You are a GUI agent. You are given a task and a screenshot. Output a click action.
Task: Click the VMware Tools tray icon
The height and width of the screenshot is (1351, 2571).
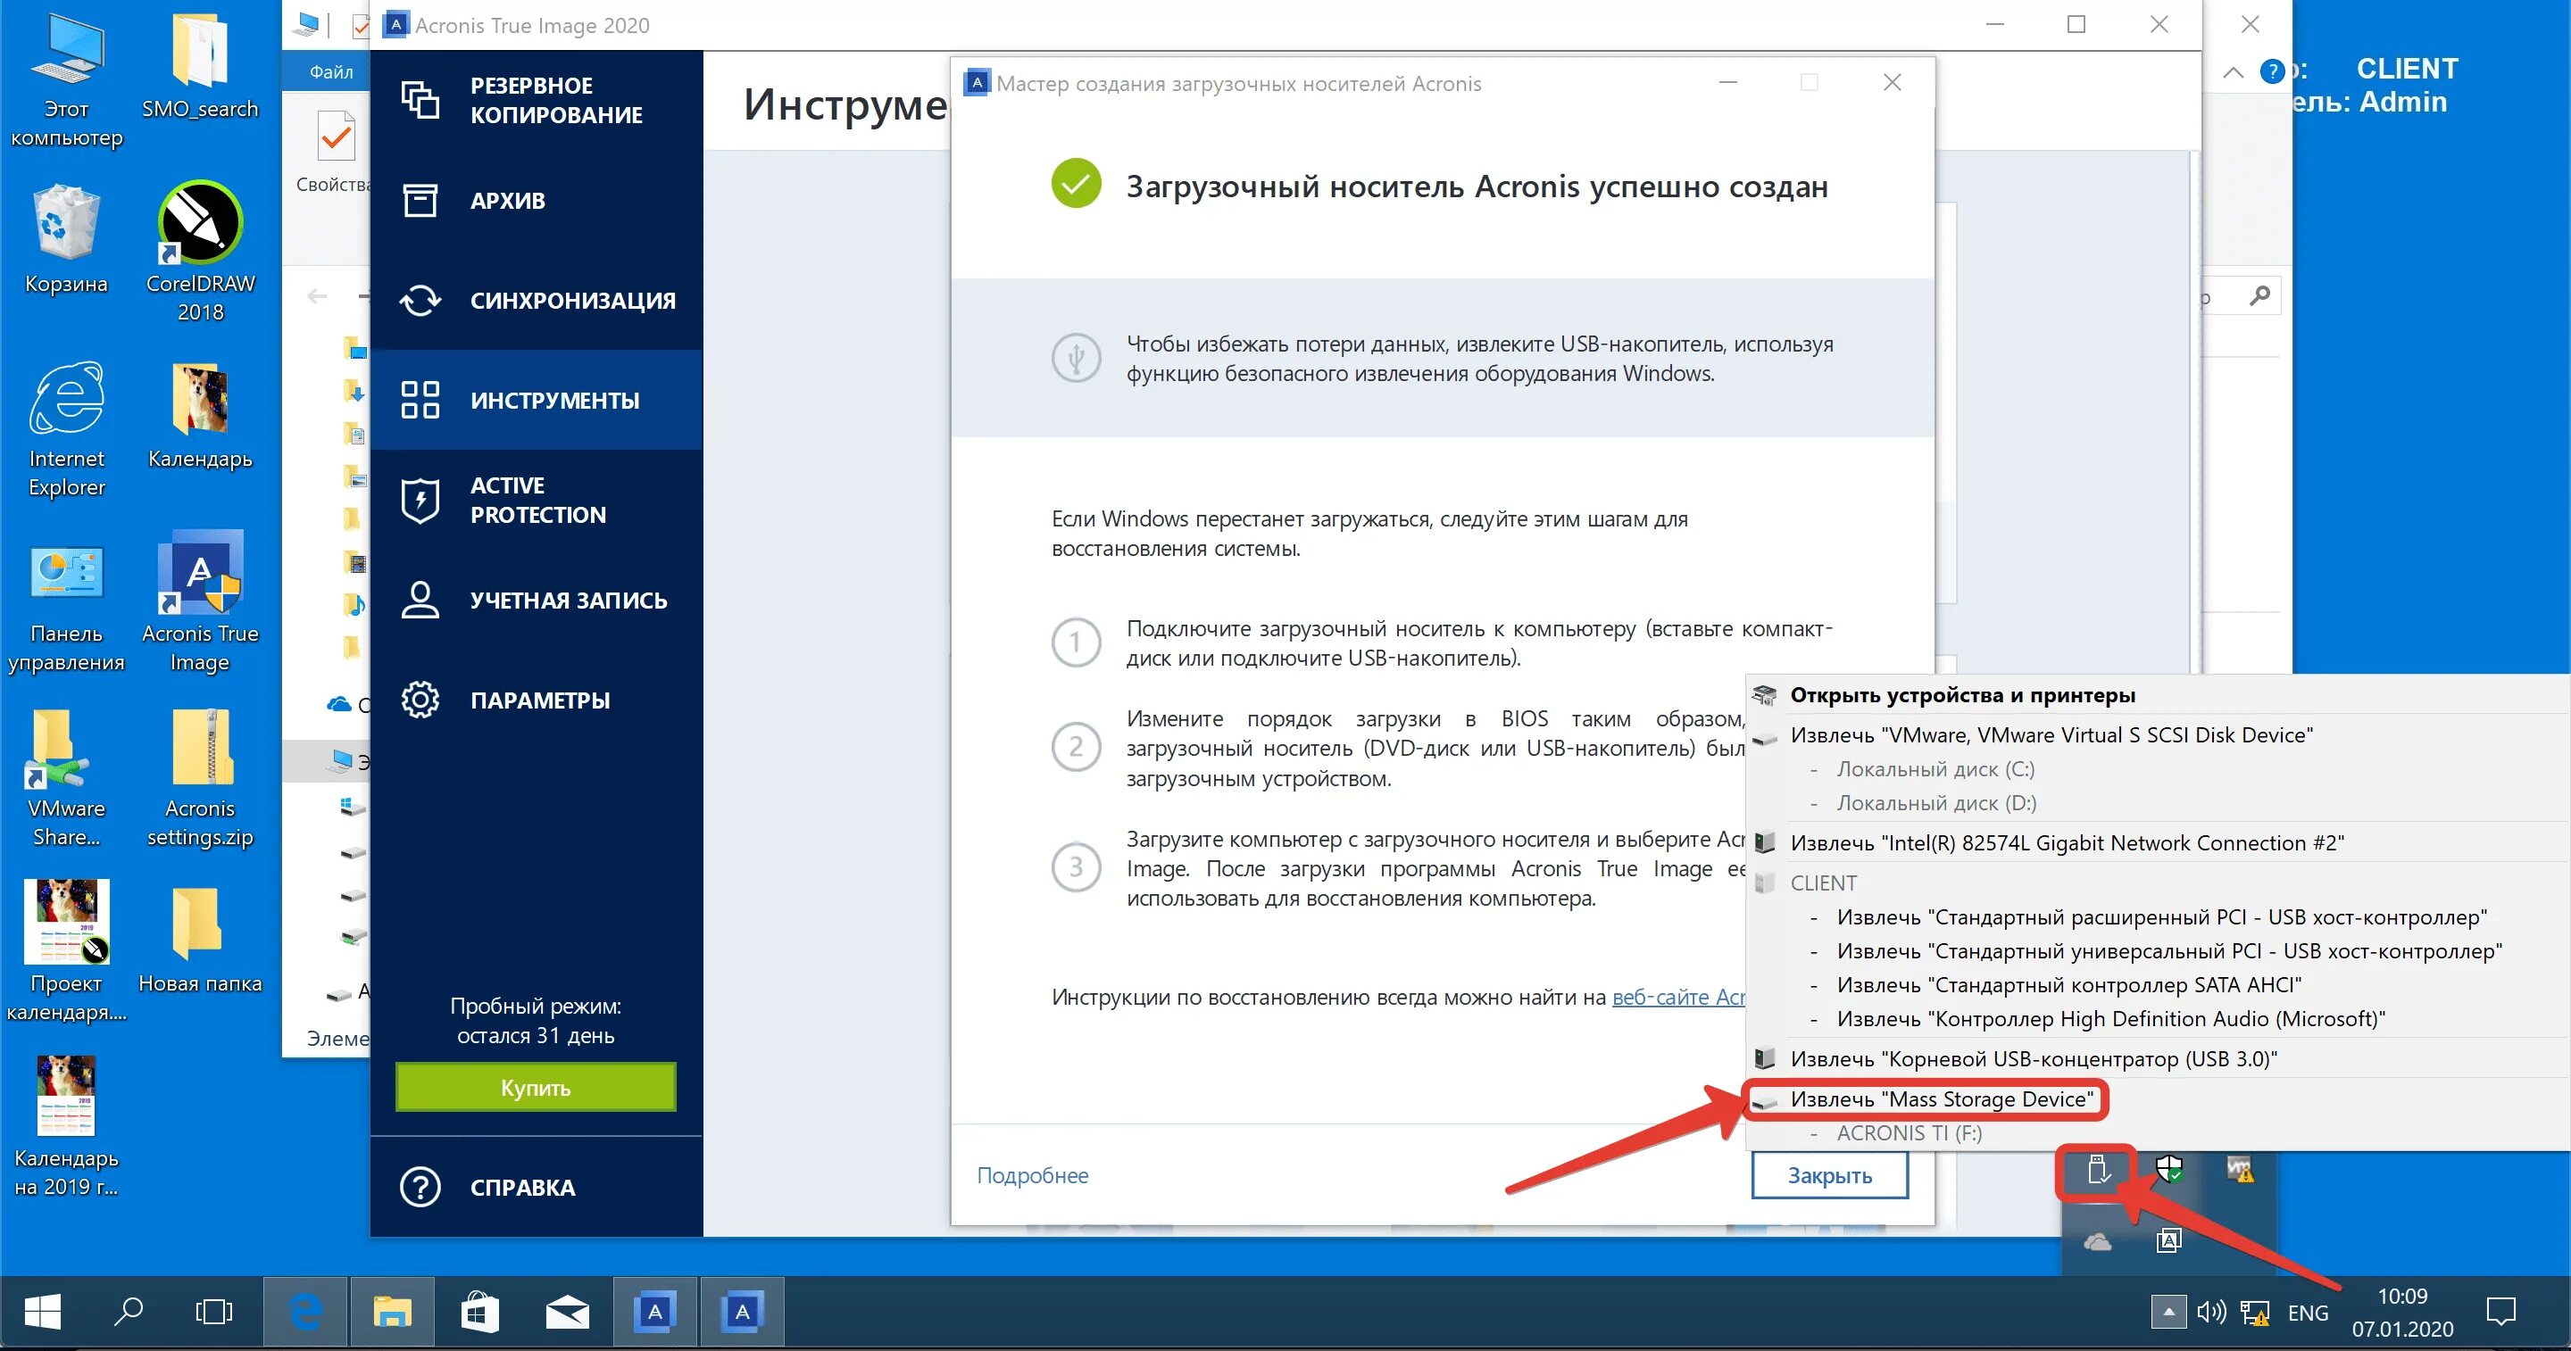coord(2241,1169)
